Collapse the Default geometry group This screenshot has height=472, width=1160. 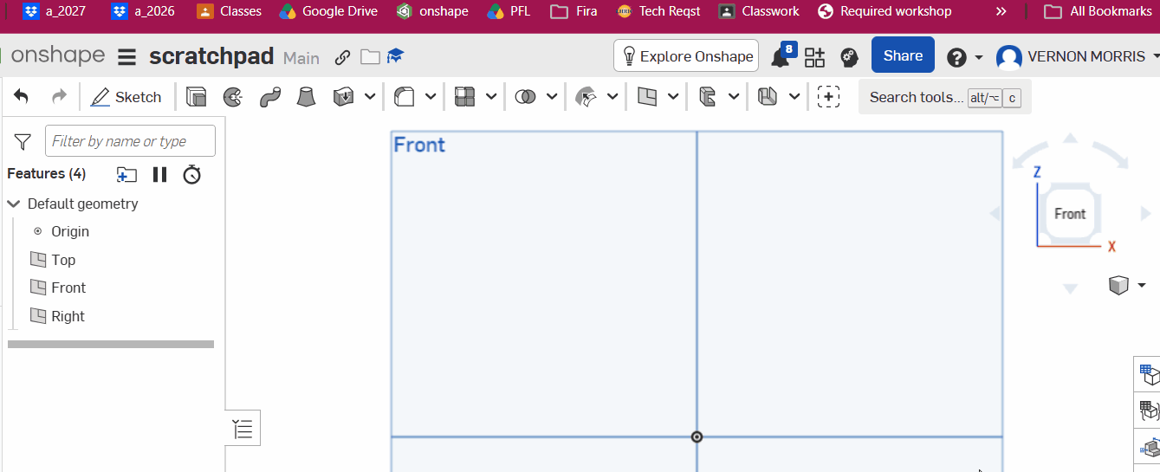(x=14, y=204)
